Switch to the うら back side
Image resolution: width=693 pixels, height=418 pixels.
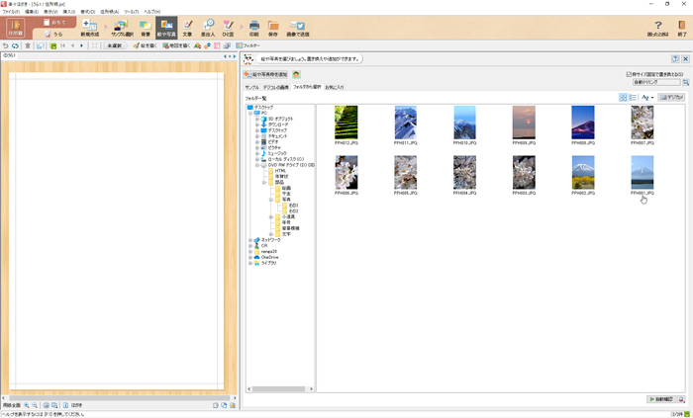pyautogui.click(x=55, y=34)
